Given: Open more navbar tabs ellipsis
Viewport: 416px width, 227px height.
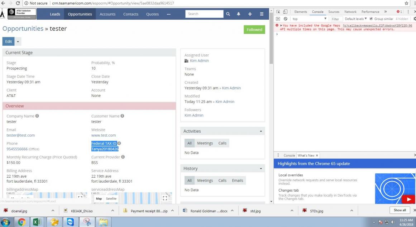Looking at the screenshot, I should coord(169,14).
